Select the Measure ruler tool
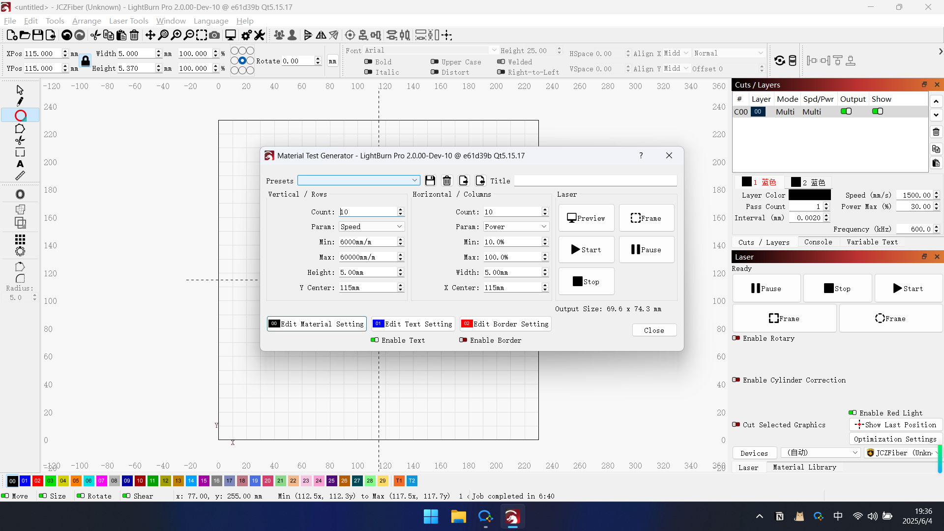Screen dimensions: 944x531 coord(20,176)
